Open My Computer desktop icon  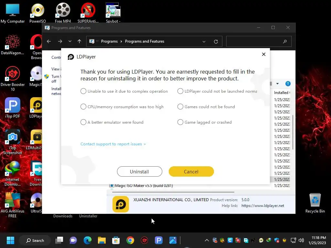pyautogui.click(x=13, y=13)
